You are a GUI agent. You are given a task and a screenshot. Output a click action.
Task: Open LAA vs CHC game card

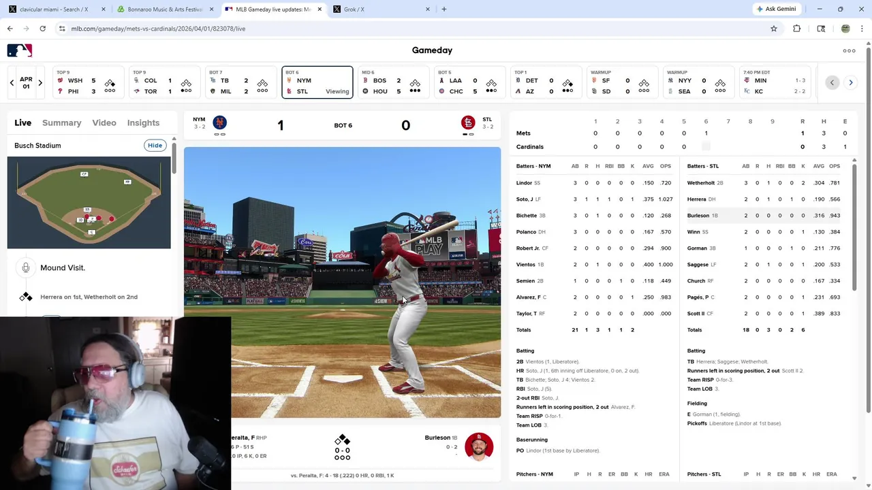[469, 82]
